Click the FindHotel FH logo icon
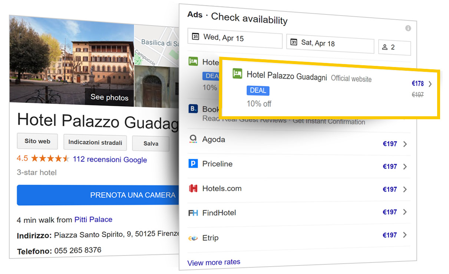Viewport: 449px width, 274px height. point(193,213)
